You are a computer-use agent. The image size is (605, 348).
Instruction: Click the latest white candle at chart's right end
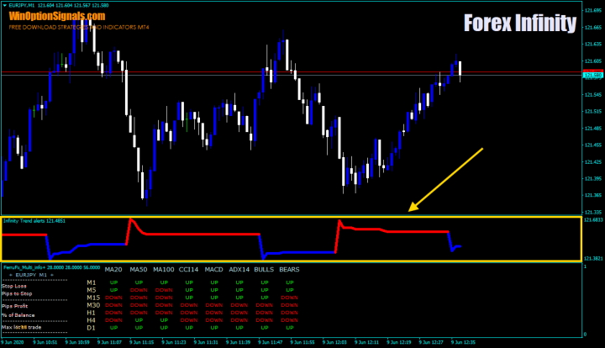[460, 69]
